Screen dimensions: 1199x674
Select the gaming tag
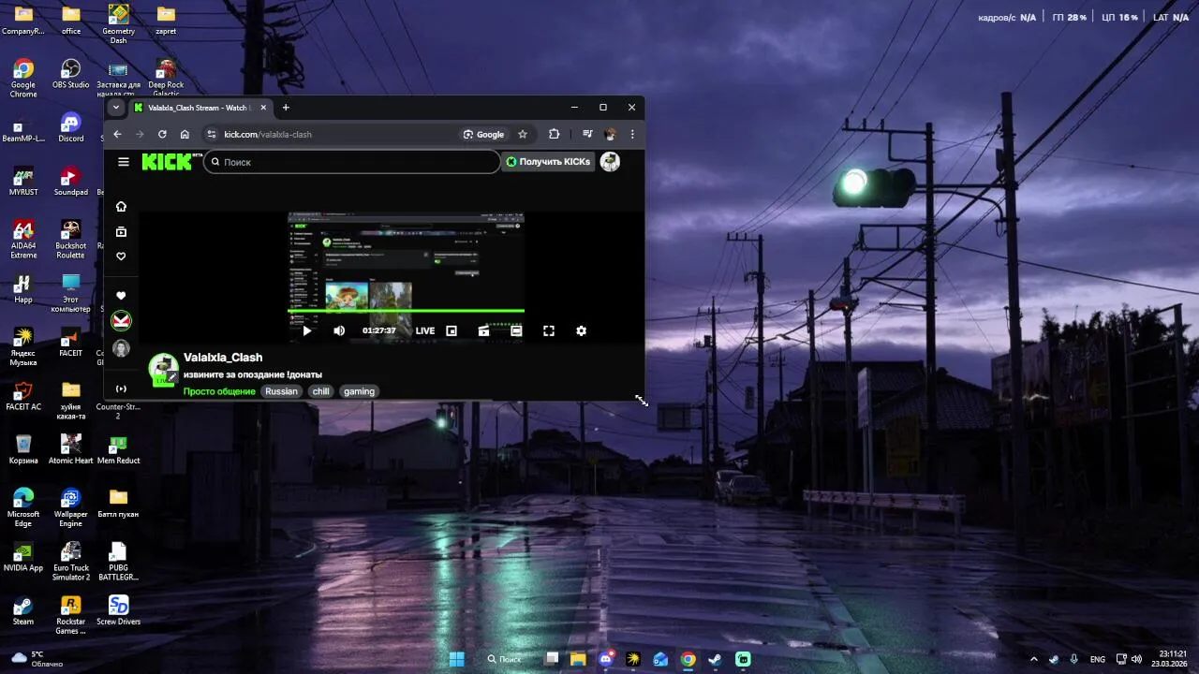(359, 391)
